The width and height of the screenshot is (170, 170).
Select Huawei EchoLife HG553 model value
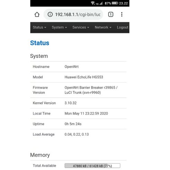[x=84, y=77]
